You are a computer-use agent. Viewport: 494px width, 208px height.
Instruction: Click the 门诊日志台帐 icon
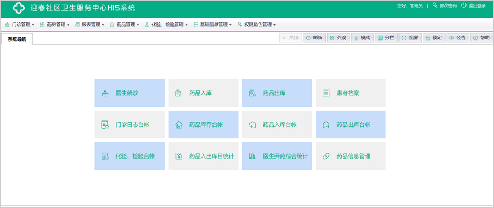pos(105,125)
